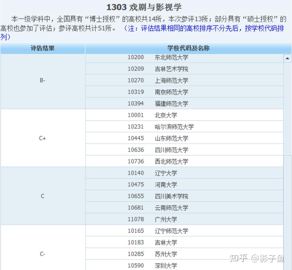Click the 学校代码及名称 column header
The width and height of the screenshot is (292, 270).
coord(188,48)
